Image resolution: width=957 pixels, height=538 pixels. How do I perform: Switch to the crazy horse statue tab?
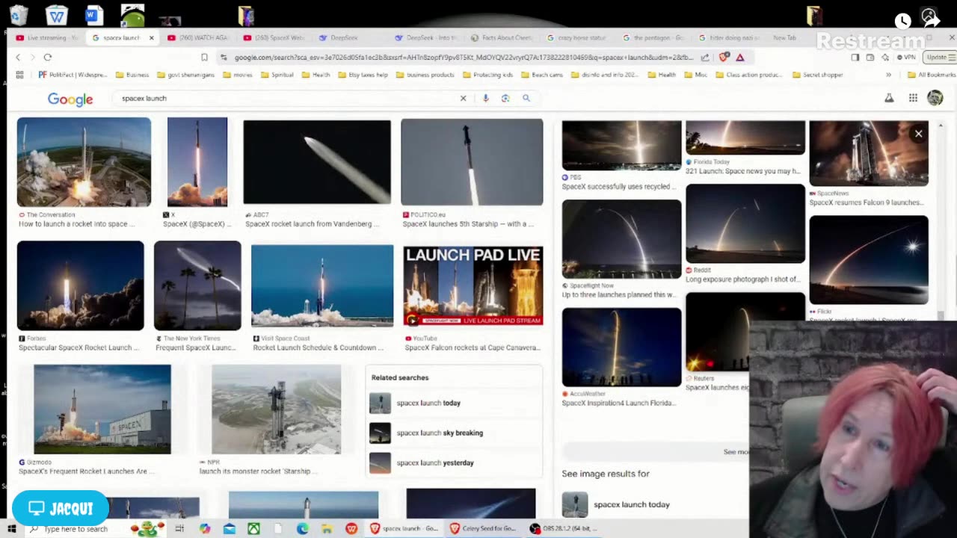tap(576, 37)
